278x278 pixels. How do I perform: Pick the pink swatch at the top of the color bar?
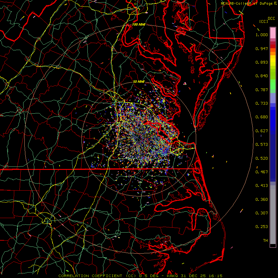[x=273, y=33]
